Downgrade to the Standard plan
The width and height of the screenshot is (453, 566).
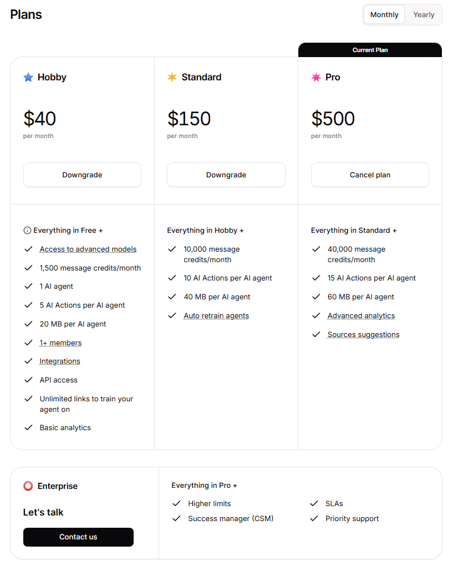click(226, 175)
